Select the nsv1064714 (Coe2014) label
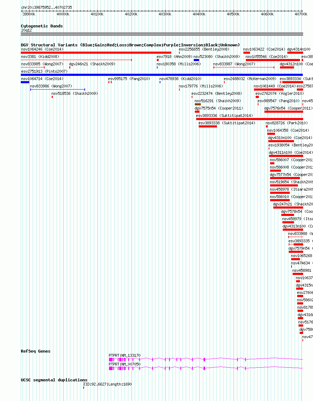Image resolution: width=313 pixels, height=401 pixels. pos(42,79)
